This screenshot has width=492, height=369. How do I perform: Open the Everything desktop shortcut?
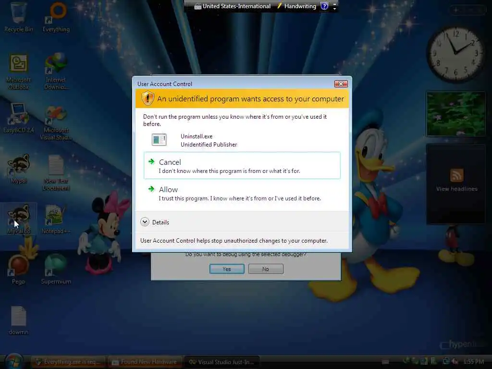point(56,17)
